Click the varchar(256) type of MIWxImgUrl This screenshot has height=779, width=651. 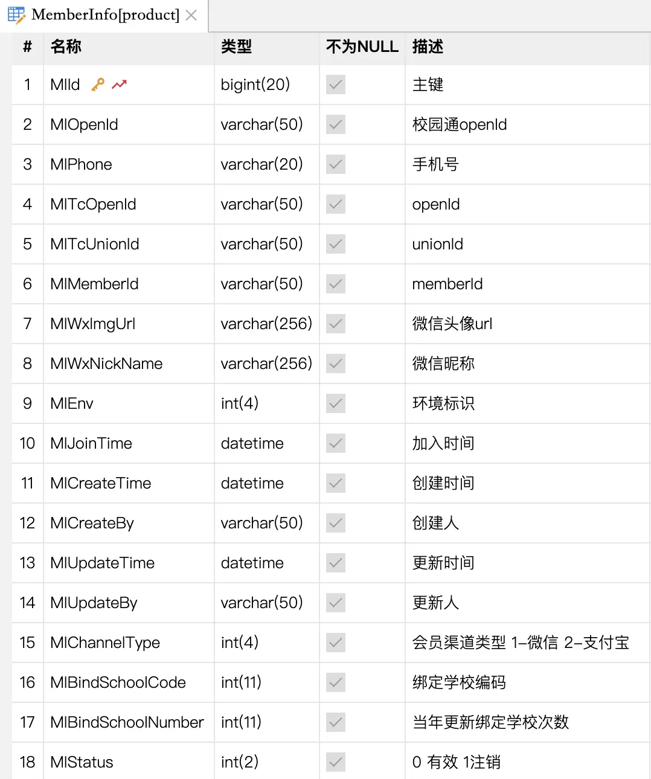tap(266, 324)
